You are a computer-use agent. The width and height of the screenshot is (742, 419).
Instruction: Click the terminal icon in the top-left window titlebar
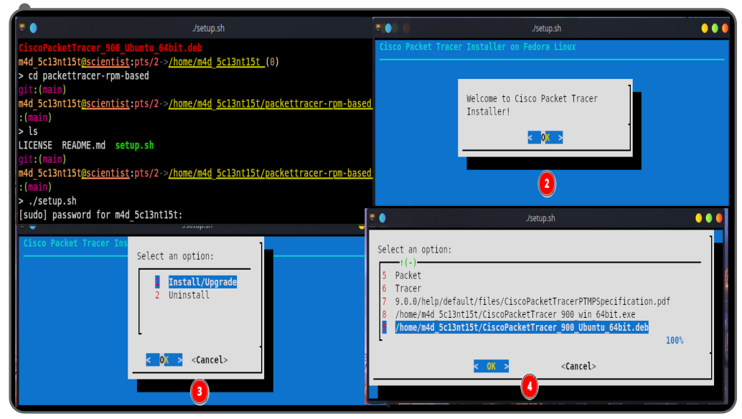pyautogui.click(x=22, y=28)
